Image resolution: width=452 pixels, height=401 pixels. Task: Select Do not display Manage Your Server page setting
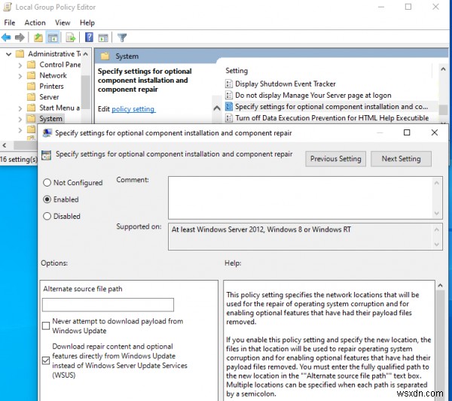click(x=313, y=95)
